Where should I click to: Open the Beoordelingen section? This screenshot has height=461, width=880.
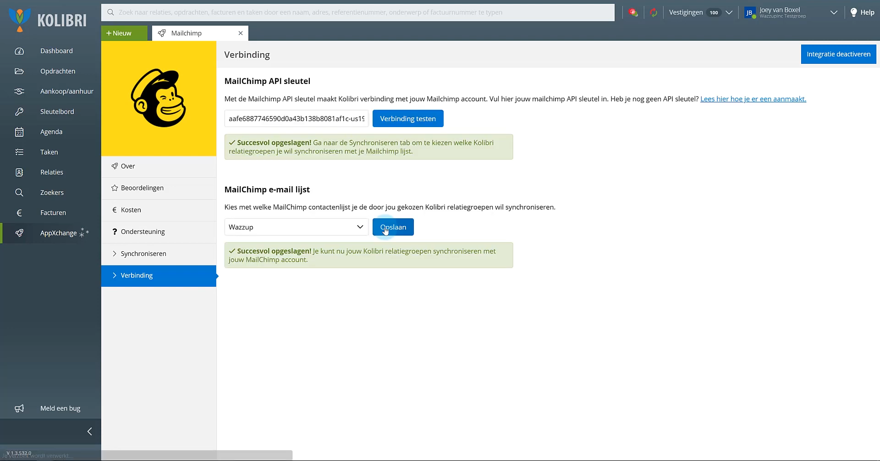(159, 188)
